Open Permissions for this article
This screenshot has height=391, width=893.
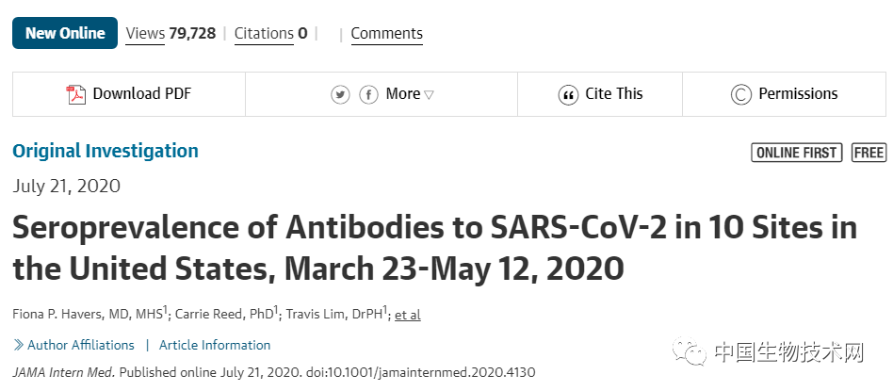click(x=798, y=94)
